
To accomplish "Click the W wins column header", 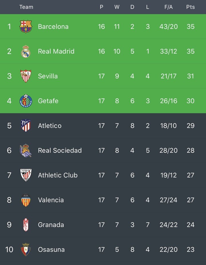I will [x=117, y=7].
